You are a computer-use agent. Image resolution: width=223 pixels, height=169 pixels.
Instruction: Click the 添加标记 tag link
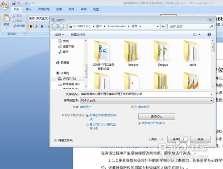[144, 107]
